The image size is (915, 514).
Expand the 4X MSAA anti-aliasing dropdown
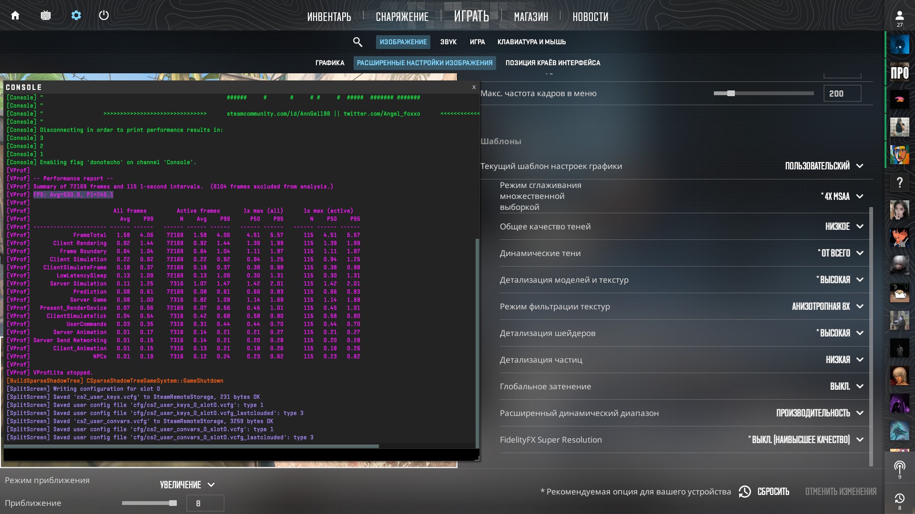841,197
